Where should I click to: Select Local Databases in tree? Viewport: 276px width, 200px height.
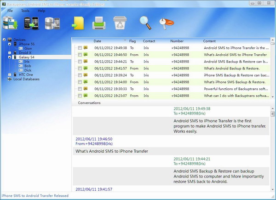pyautogui.click(x=26, y=79)
